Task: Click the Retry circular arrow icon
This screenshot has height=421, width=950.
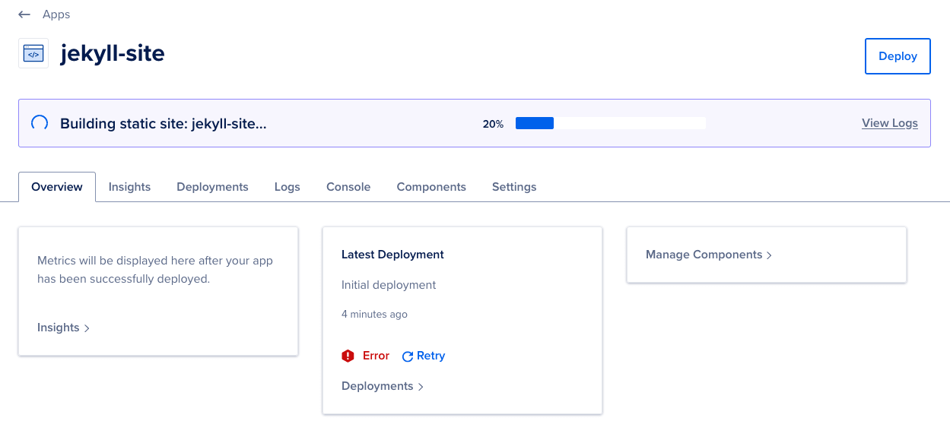Action: click(407, 356)
